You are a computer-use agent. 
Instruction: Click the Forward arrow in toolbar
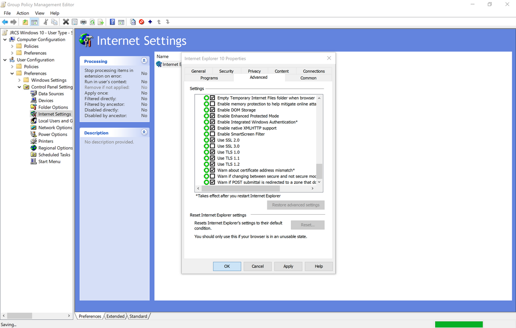(13, 22)
